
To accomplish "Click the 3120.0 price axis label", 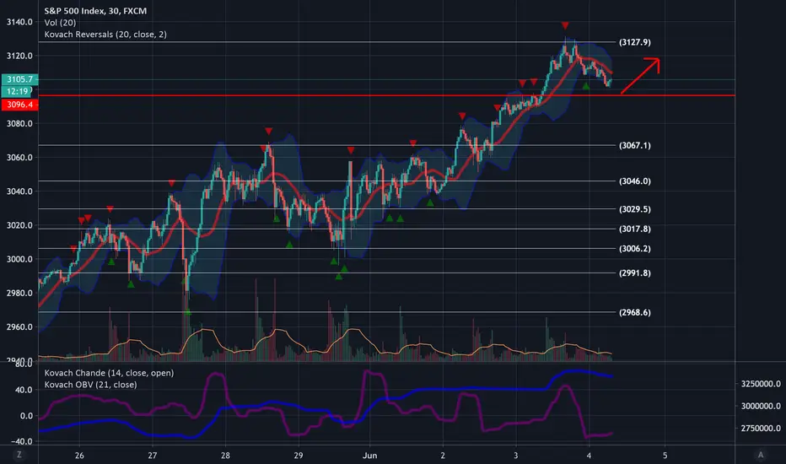I will pyautogui.click(x=19, y=56).
